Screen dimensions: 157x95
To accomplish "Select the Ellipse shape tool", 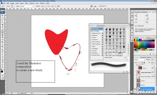I will click(x=2, y=57).
